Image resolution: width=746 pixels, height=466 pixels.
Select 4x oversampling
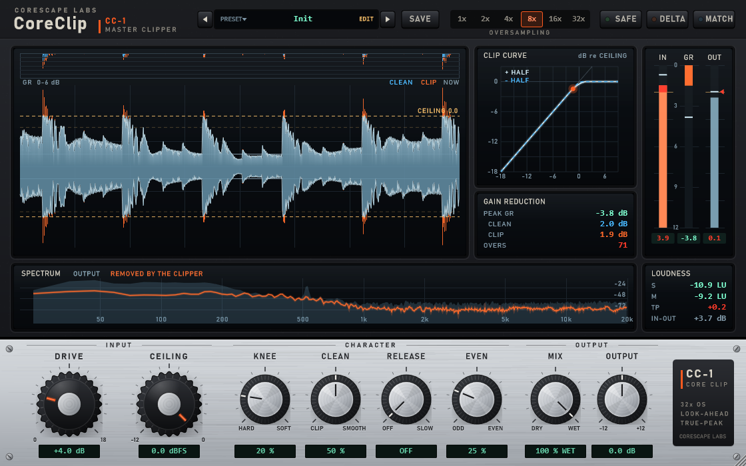(509, 19)
